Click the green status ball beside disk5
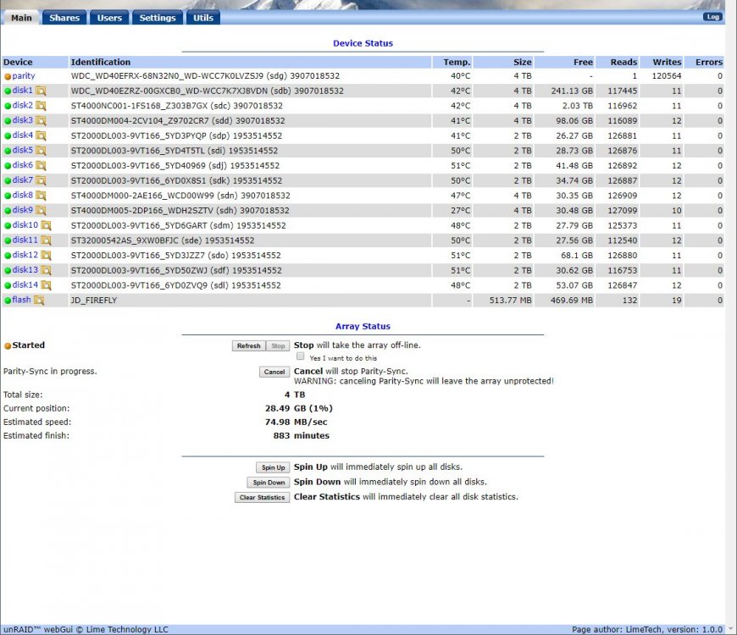737x635 pixels. click(8, 152)
